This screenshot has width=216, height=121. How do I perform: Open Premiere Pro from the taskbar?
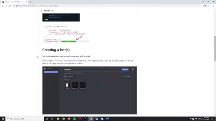(x=85, y=119)
